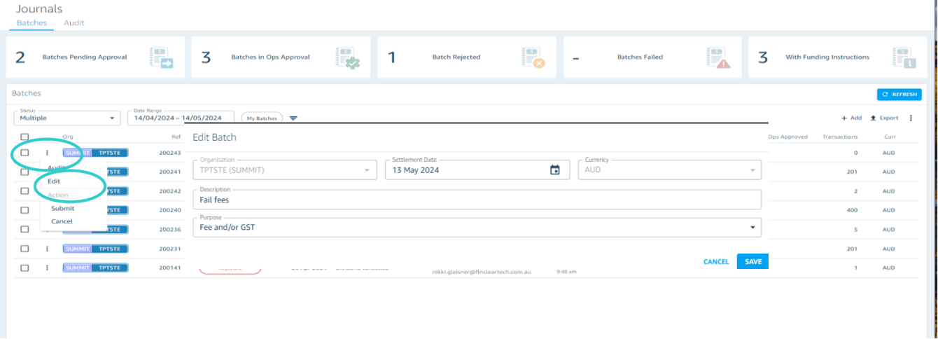Click the Batches Pending Approval count 2
Image resolution: width=938 pixels, height=339 pixels.
[x=20, y=57]
